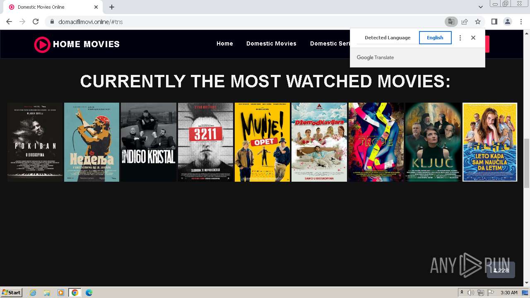This screenshot has width=530, height=298.
Task: Select the Detected Language tab
Action: (x=388, y=38)
